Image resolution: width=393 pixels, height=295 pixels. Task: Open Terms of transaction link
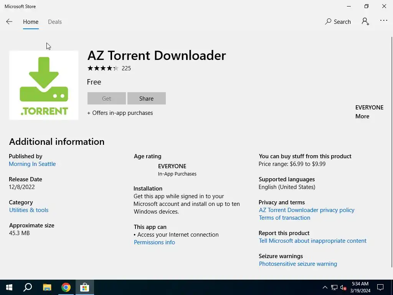click(x=284, y=218)
